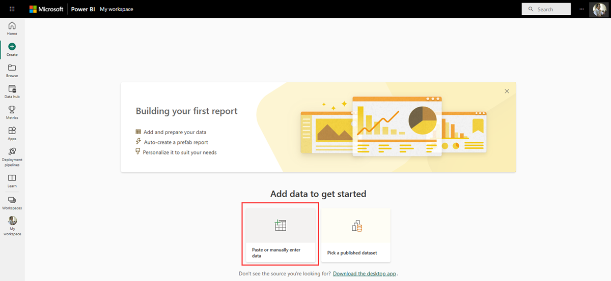Click the 'Auto-create a prefab report' text
Screen dimensions: 611x281
pyautogui.click(x=176, y=142)
